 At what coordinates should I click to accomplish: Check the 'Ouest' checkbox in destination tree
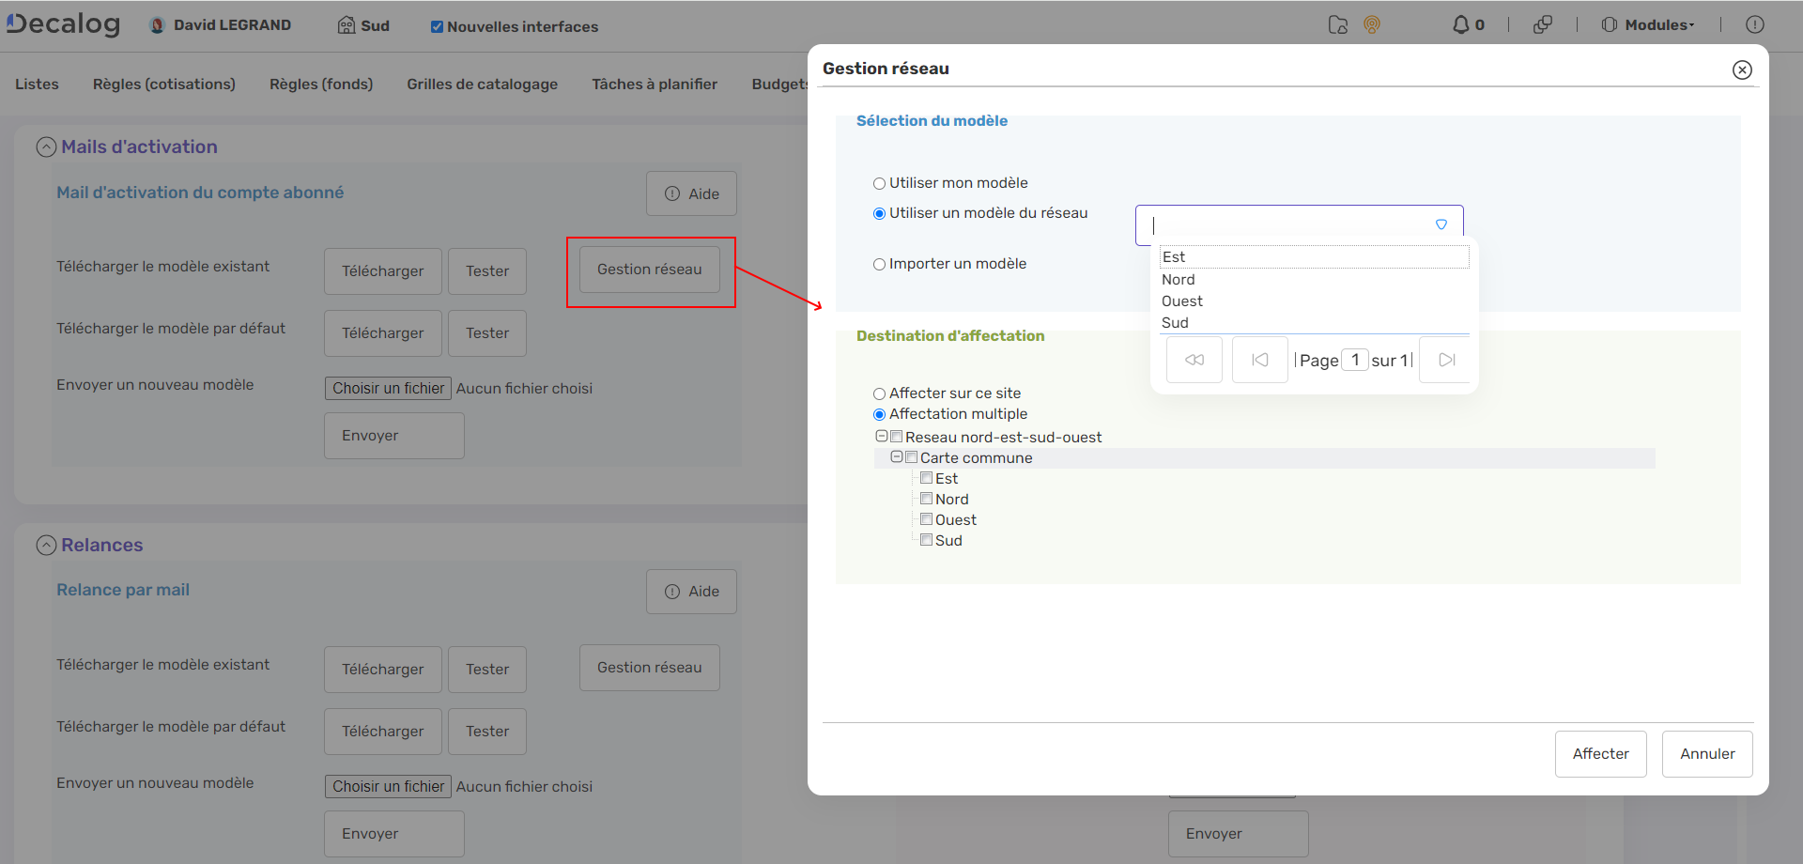tap(927, 519)
